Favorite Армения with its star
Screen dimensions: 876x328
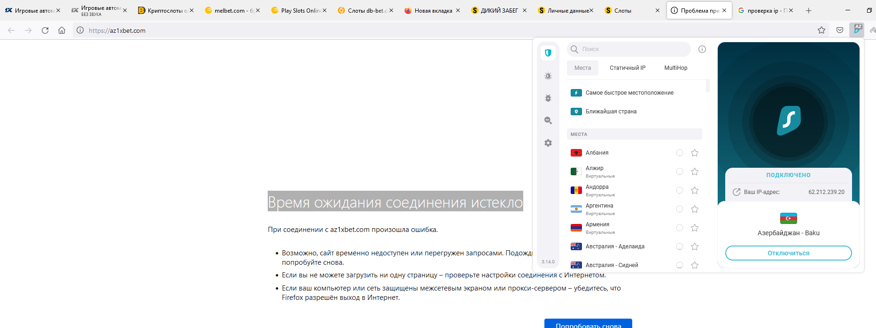[x=695, y=228]
